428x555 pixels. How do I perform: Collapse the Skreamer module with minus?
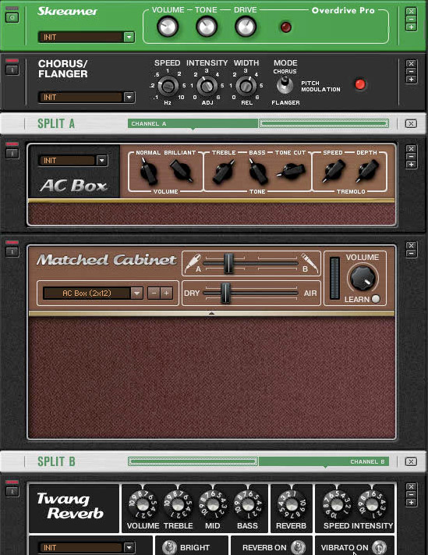[x=411, y=19]
